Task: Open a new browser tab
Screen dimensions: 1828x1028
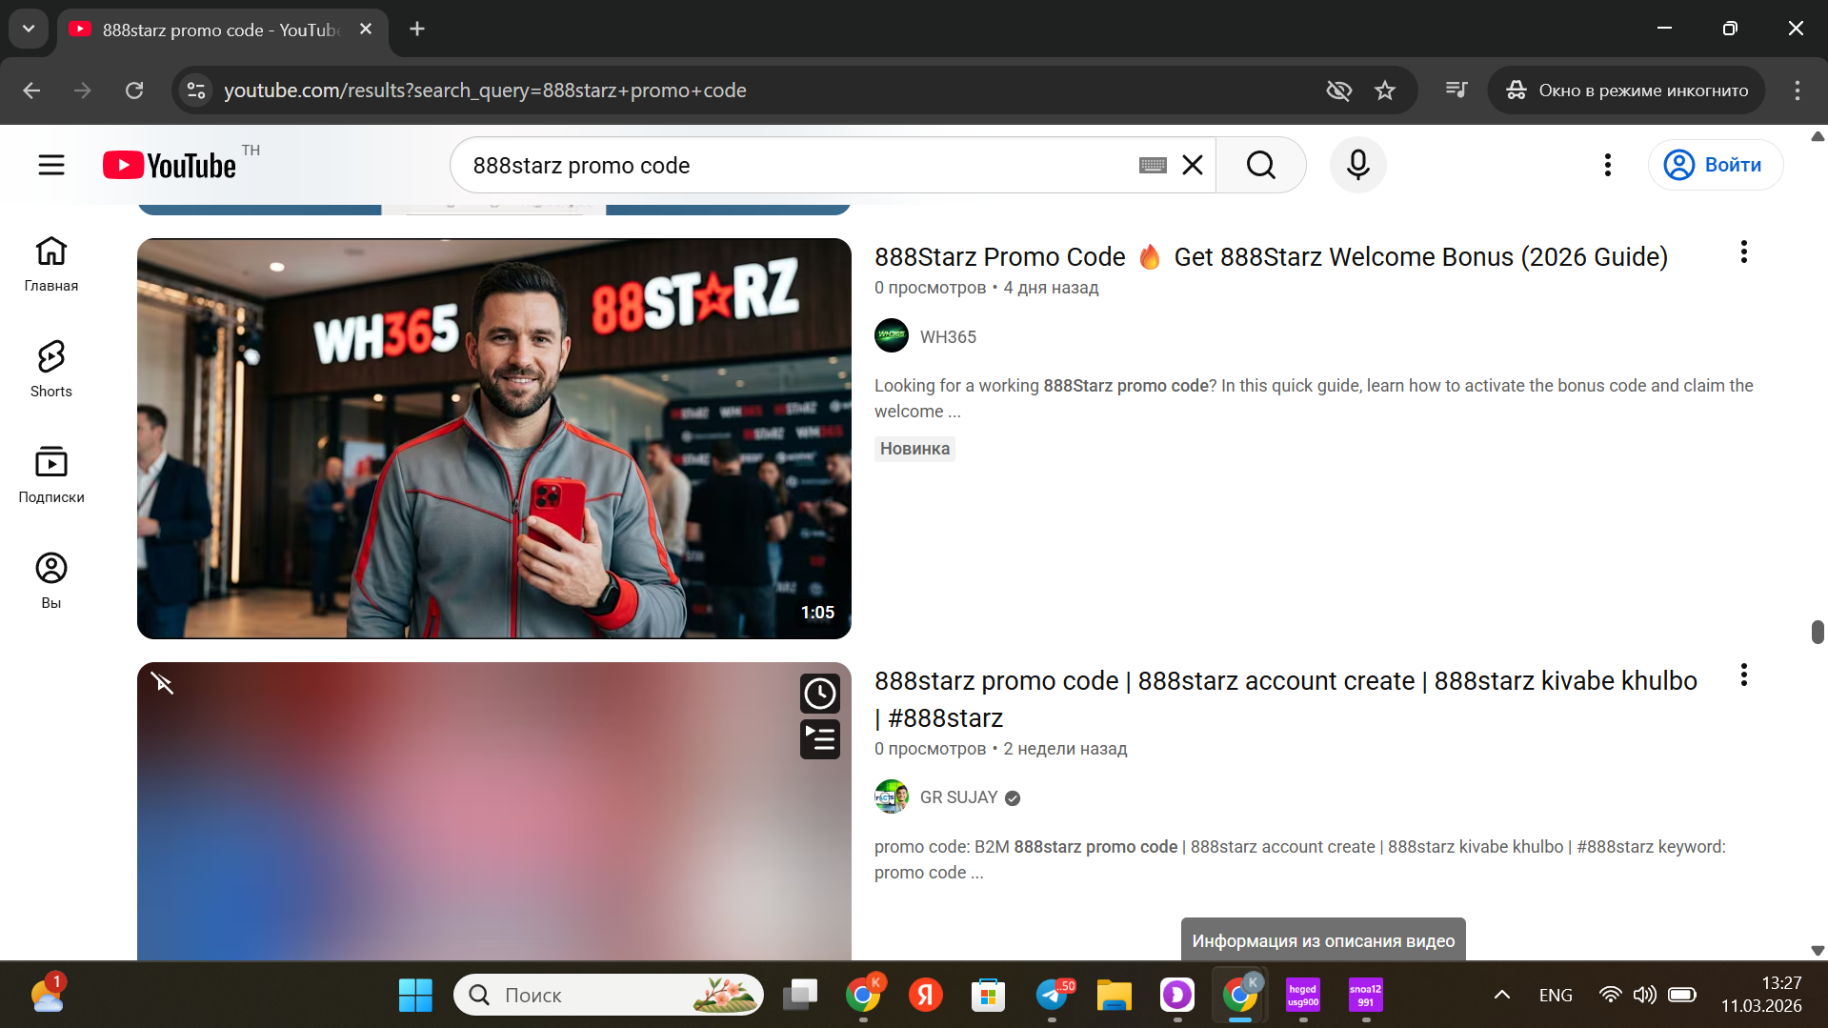Action: pyautogui.click(x=417, y=30)
